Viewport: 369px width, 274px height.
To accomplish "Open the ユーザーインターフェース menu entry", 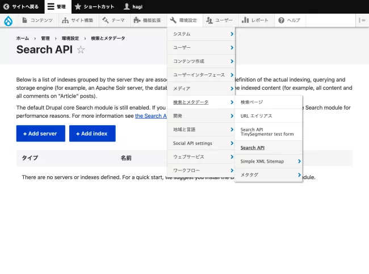I will 201,75.
